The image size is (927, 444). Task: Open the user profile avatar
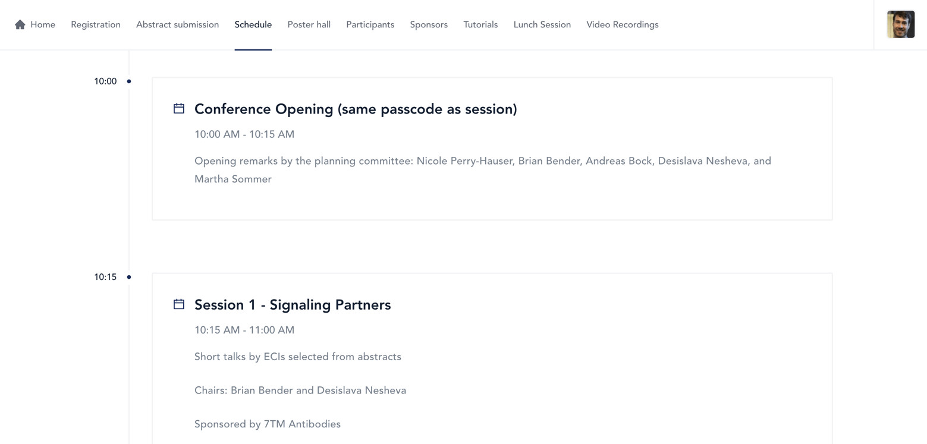(900, 24)
